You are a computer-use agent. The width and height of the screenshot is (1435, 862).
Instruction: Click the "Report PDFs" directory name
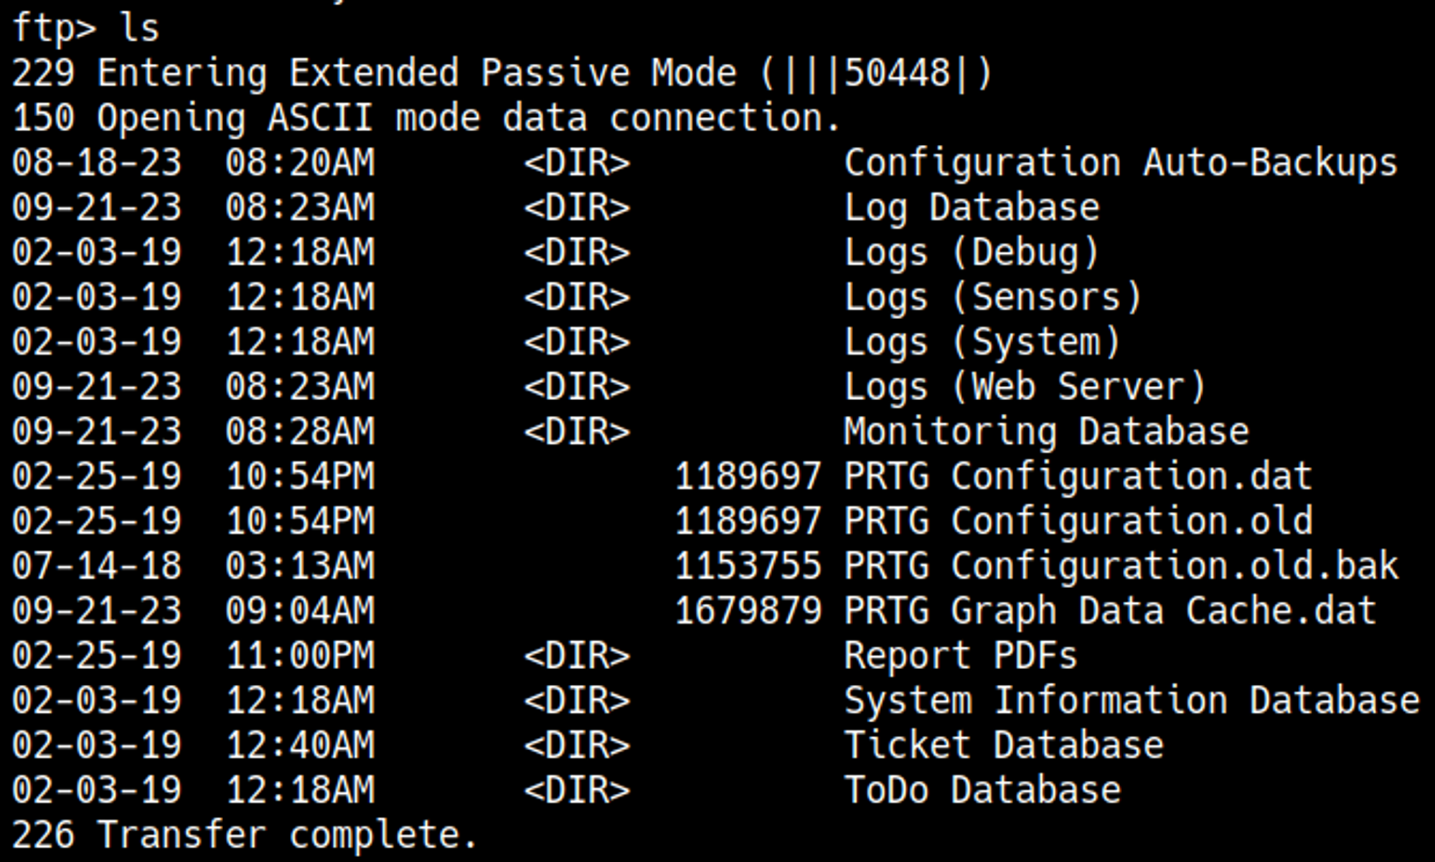click(x=961, y=656)
